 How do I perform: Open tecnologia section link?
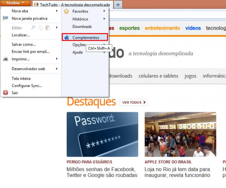point(216,28)
